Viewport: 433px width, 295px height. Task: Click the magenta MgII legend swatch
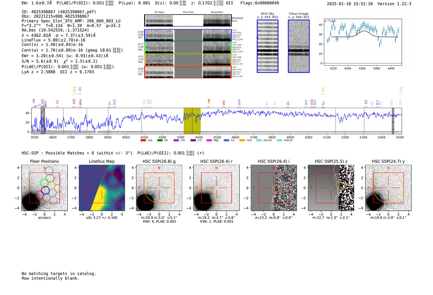point(209,140)
